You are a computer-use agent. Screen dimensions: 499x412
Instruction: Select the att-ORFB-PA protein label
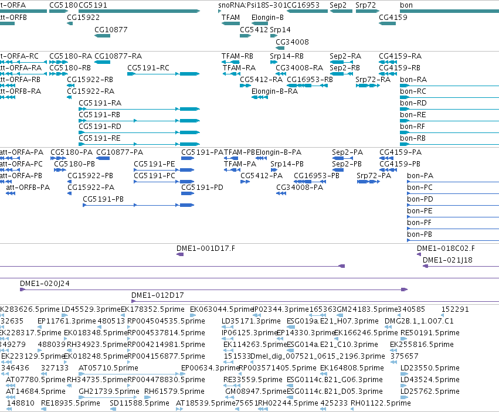coord(28,188)
